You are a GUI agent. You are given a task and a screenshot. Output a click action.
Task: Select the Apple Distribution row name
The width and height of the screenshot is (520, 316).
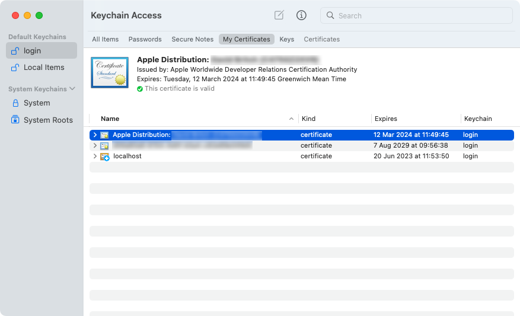(142, 135)
